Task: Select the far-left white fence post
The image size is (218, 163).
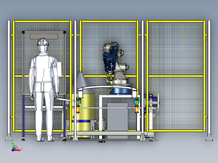Action: pos(9,80)
